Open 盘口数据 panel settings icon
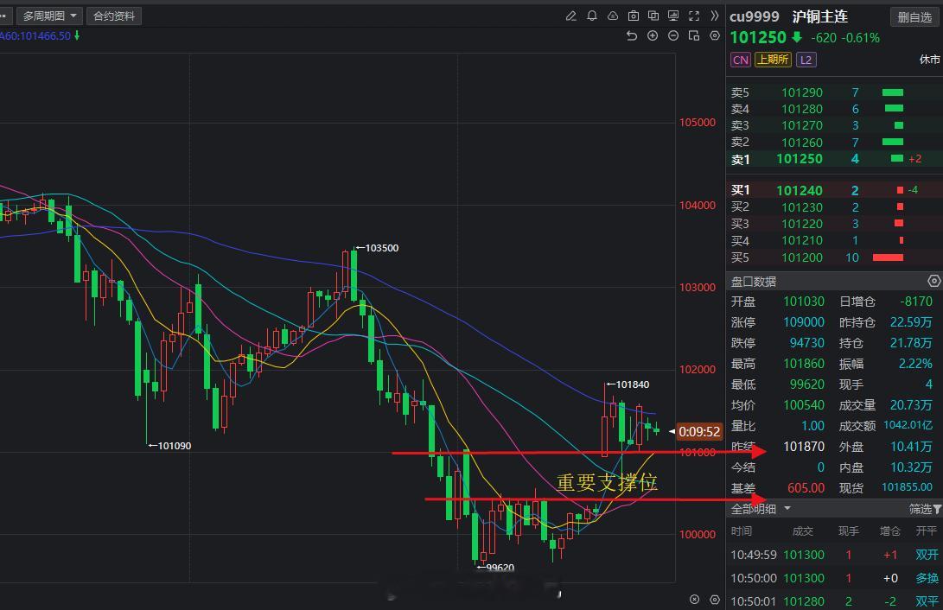Viewport: 943px width, 610px height. [933, 281]
